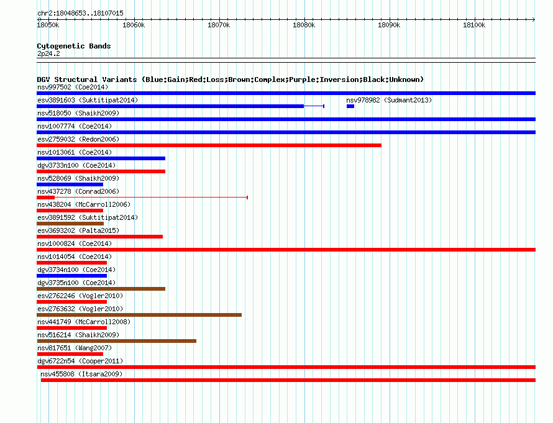Screen dimensions: 553x423
Task: Open dgv3735n100 (Coe2014) label
Action: point(76,283)
